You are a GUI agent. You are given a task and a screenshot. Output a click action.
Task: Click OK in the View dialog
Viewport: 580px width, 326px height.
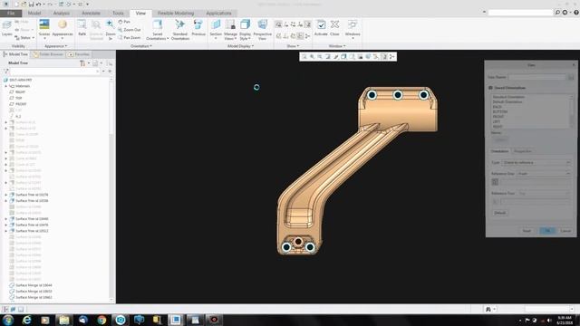[x=547, y=231]
